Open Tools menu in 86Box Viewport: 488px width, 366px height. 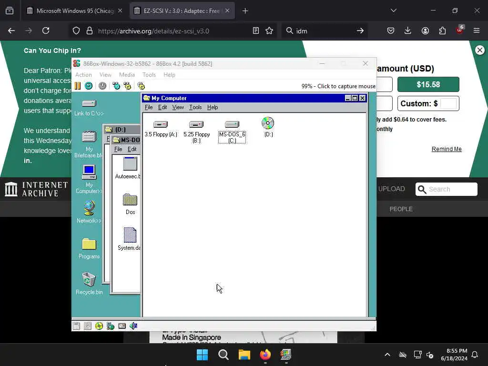pyautogui.click(x=149, y=75)
